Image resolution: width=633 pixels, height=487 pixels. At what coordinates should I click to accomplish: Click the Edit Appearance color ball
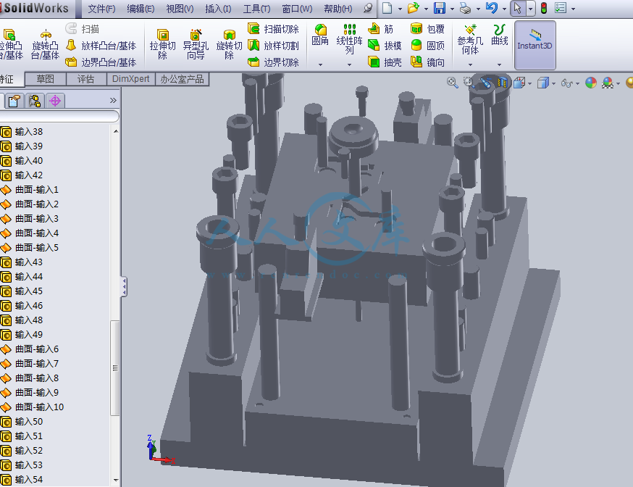pyautogui.click(x=590, y=83)
